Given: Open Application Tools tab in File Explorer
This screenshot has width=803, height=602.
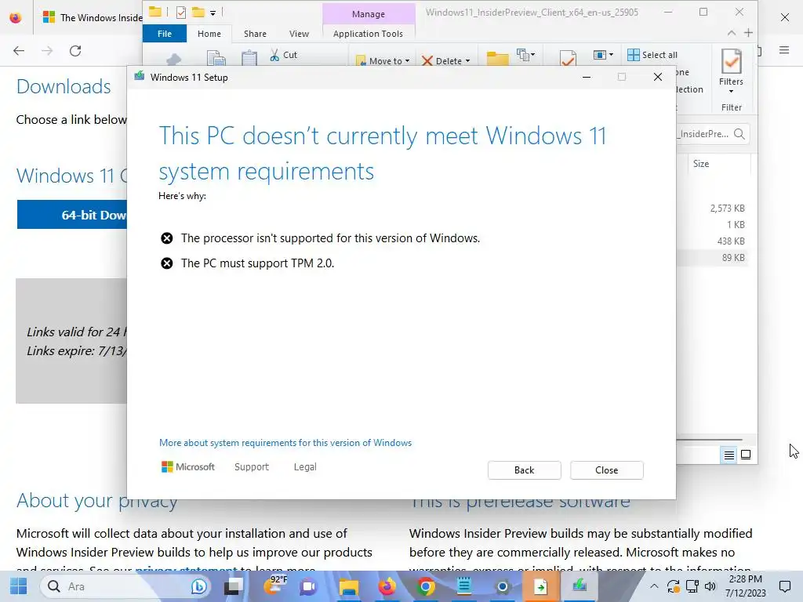Looking at the screenshot, I should point(368,34).
